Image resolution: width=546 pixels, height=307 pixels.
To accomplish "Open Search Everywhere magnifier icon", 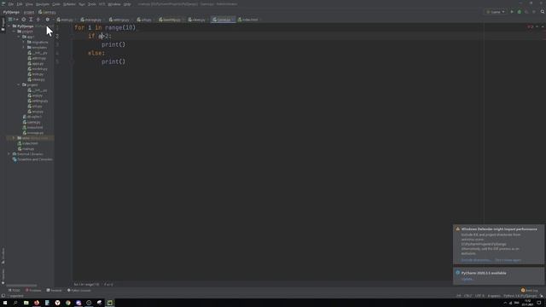I will 543,12.
